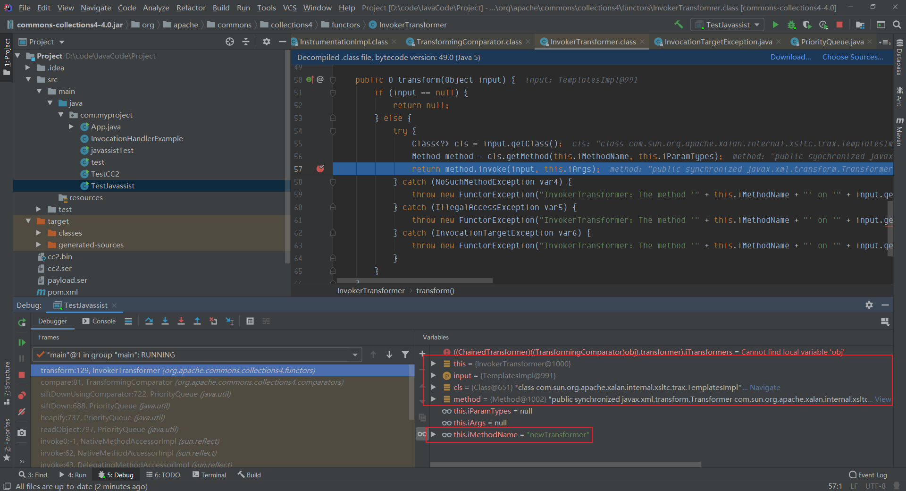
Task: Click the Choose Sources... link
Action: pos(852,57)
